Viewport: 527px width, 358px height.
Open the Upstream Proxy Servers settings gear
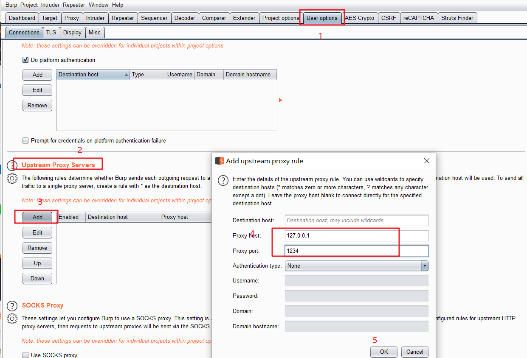12,179
